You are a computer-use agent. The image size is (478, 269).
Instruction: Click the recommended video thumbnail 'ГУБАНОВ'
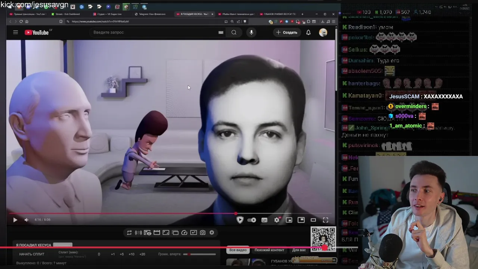pyautogui.click(x=246, y=262)
